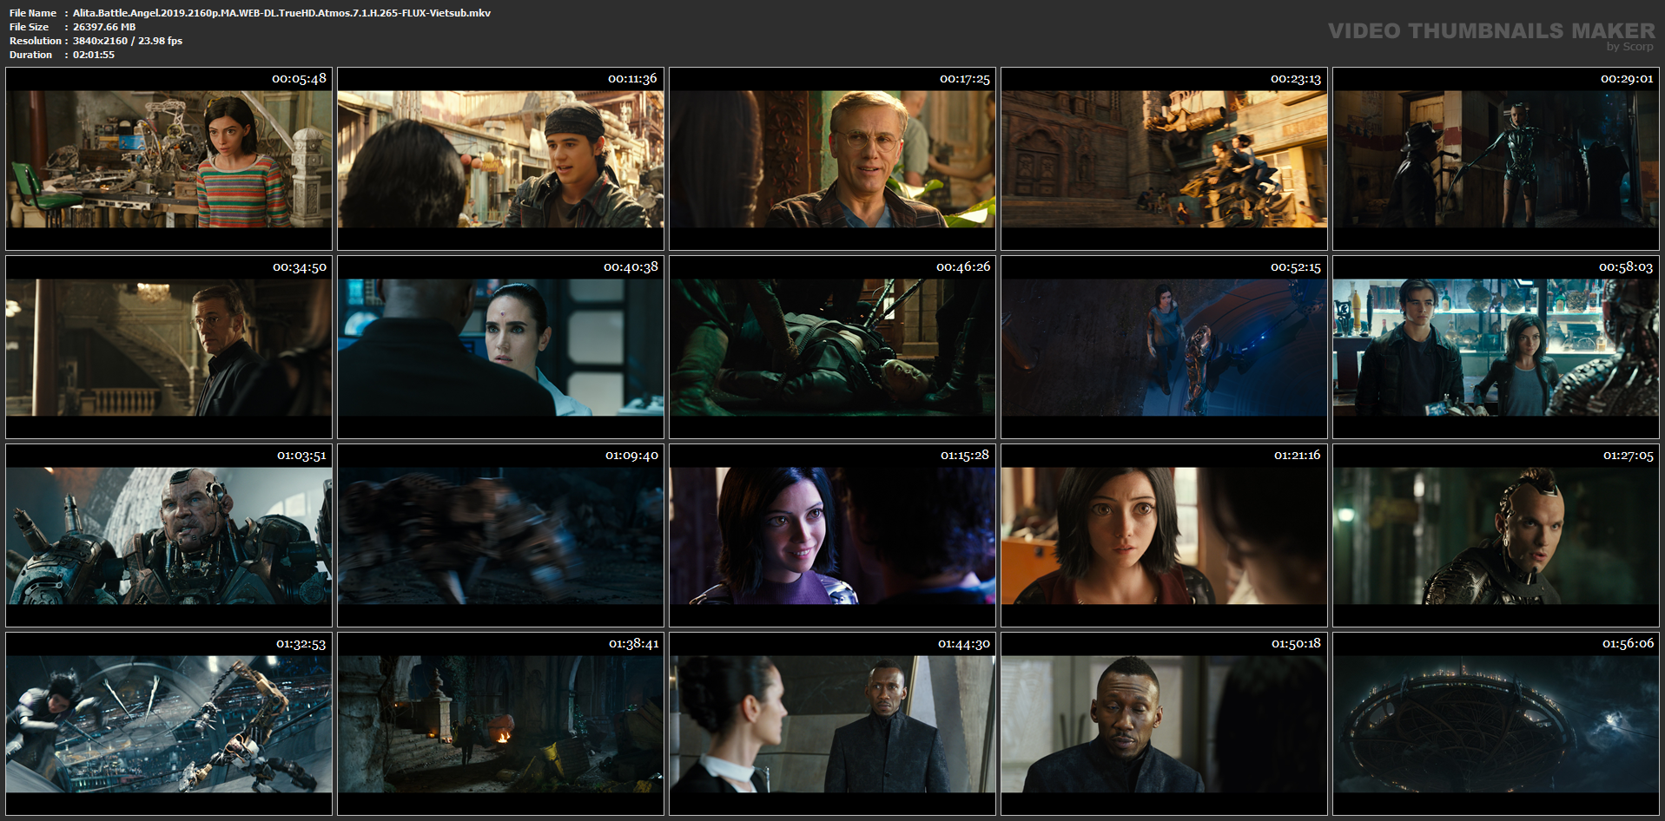Image resolution: width=1665 pixels, height=821 pixels.
Task: Select the thumbnail stamped 00:52:15
Action: coord(1164,347)
